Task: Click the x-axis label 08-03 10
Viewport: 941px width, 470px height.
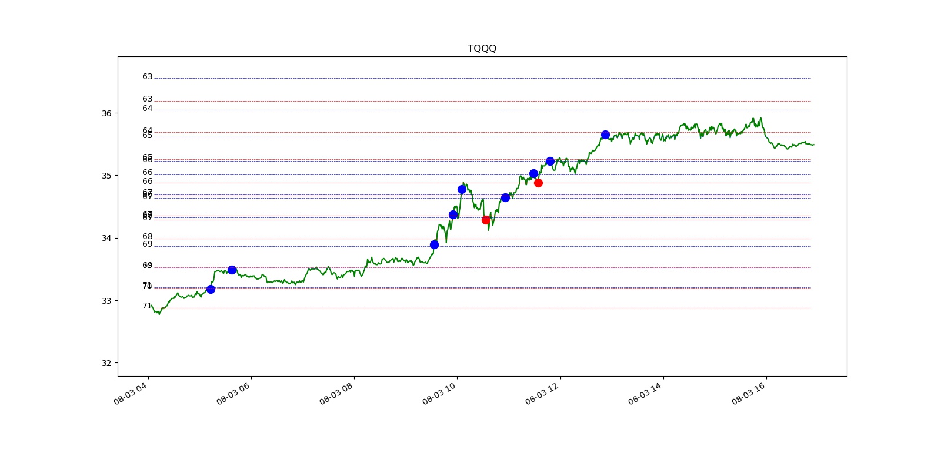Action: (x=439, y=393)
